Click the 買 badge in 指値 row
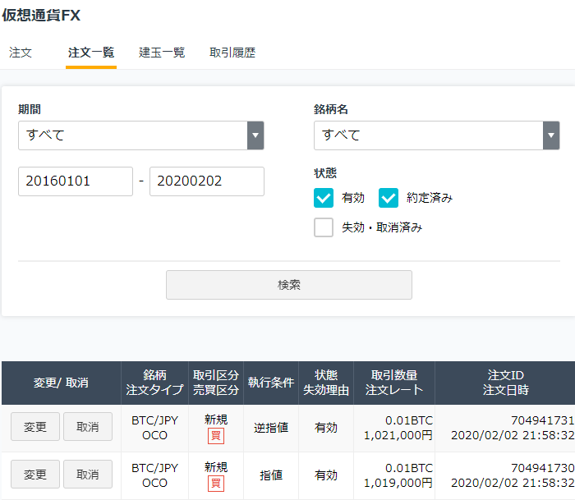Viewport: 575px width, 500px height. (216, 484)
